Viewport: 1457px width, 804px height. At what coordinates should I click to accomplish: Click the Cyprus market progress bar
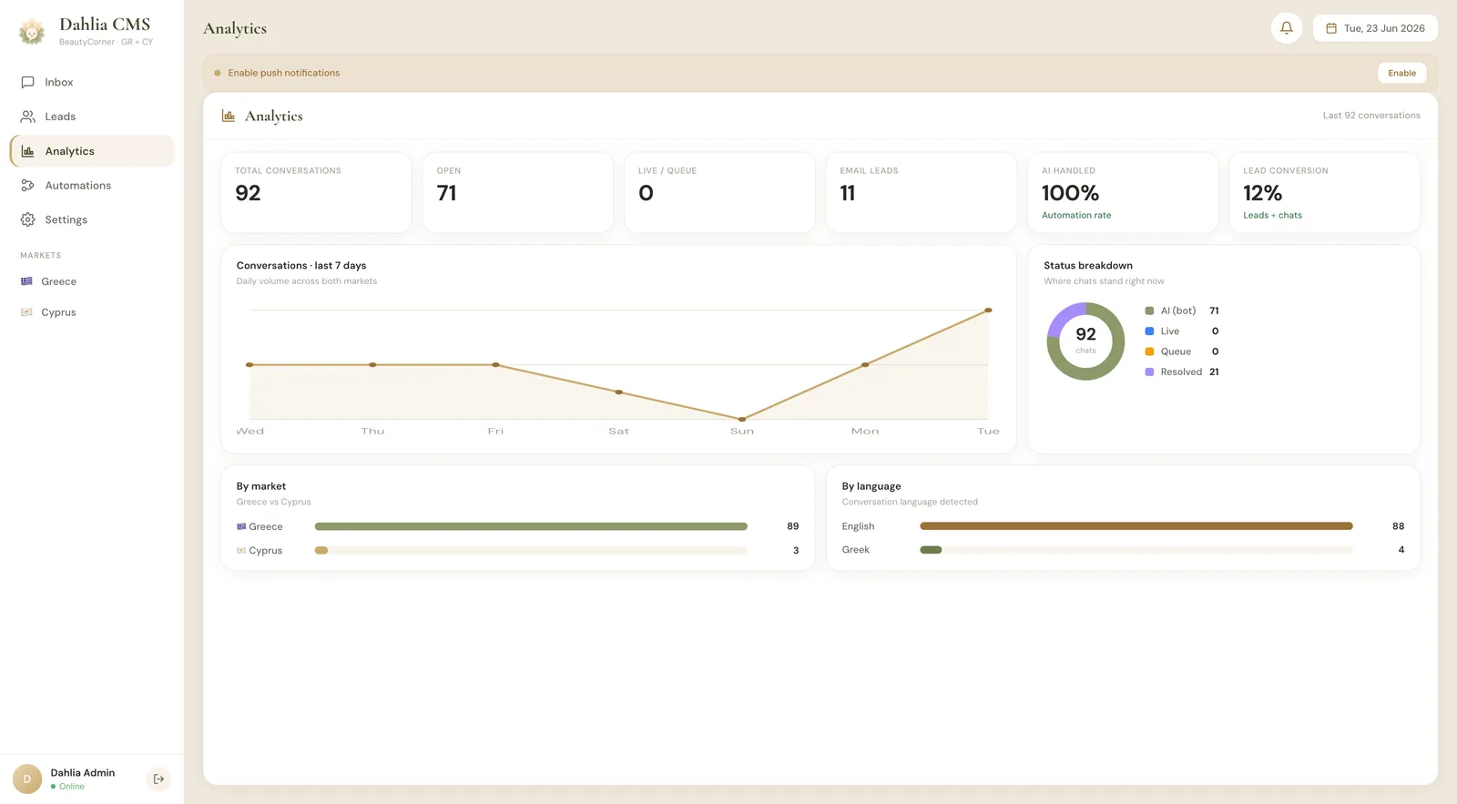coord(531,550)
